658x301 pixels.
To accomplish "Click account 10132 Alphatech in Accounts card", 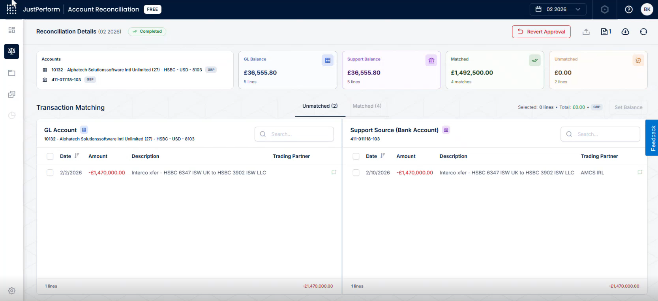I will point(126,70).
